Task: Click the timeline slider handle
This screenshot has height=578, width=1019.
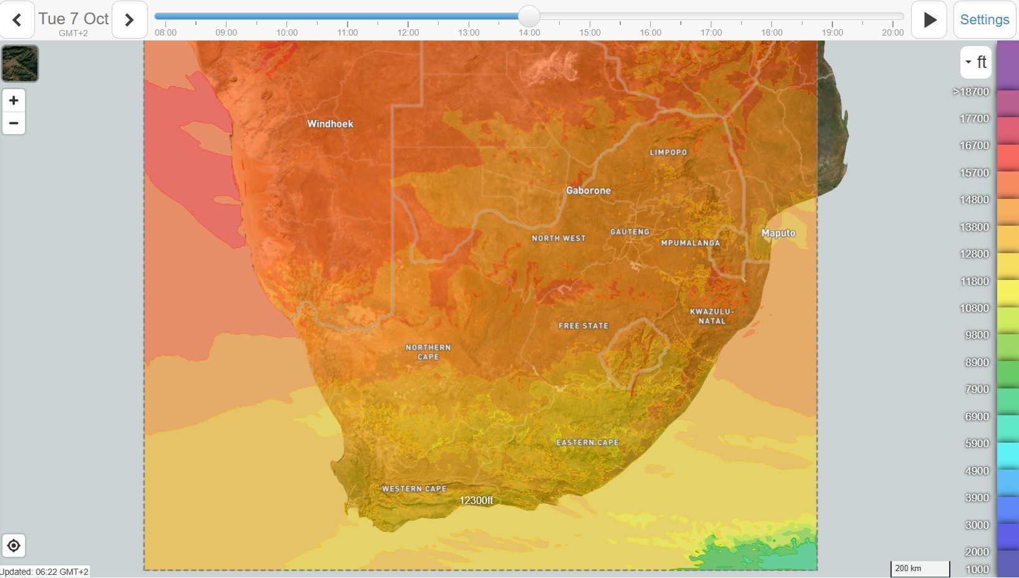Action: (529, 16)
